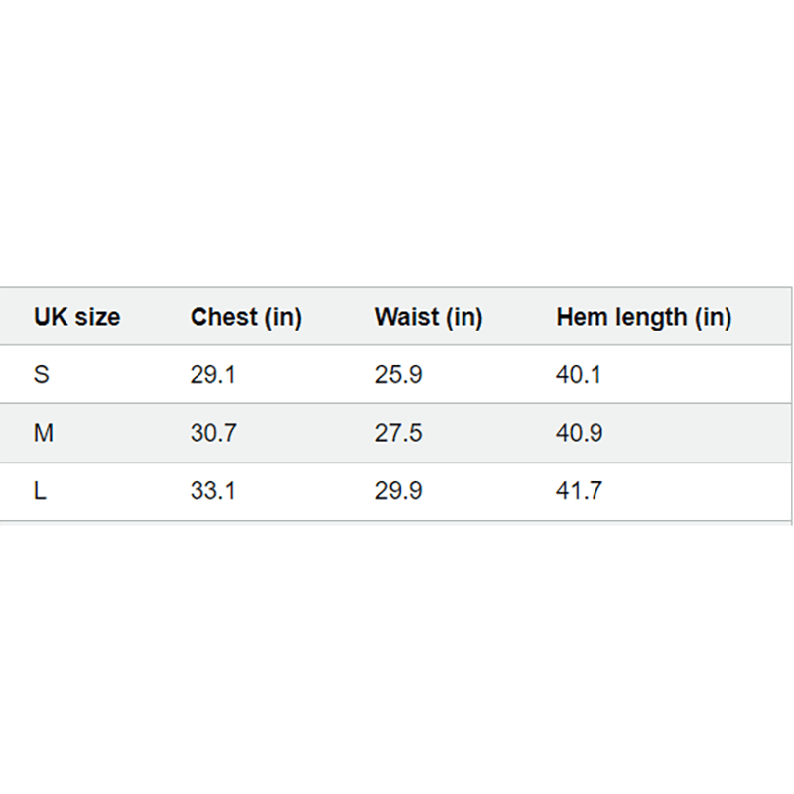Select chest value 30.7 for size M
The width and height of the screenshot is (794, 794).
pyautogui.click(x=212, y=434)
